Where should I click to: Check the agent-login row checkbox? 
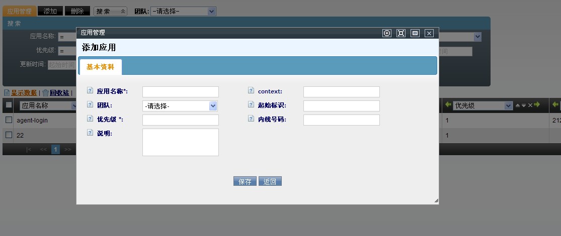tap(9, 120)
